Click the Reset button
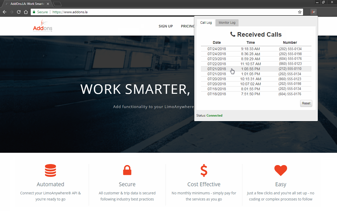The image size is (337, 211). 306,103
